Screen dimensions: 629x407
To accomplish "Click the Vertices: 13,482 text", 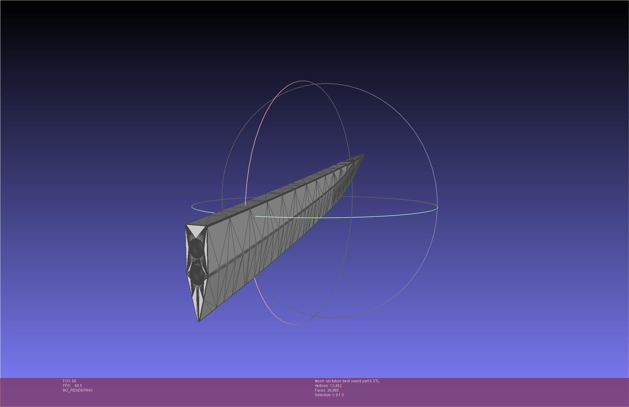I will [x=328, y=386].
